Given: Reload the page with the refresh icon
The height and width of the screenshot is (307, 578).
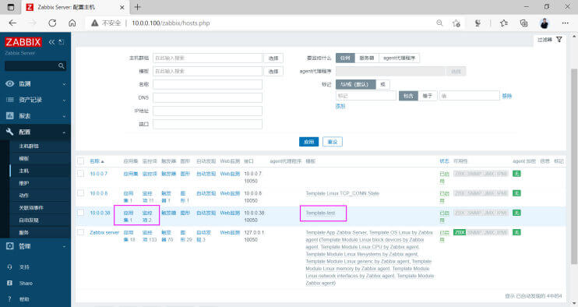Looking at the screenshot, I should coord(52,23).
